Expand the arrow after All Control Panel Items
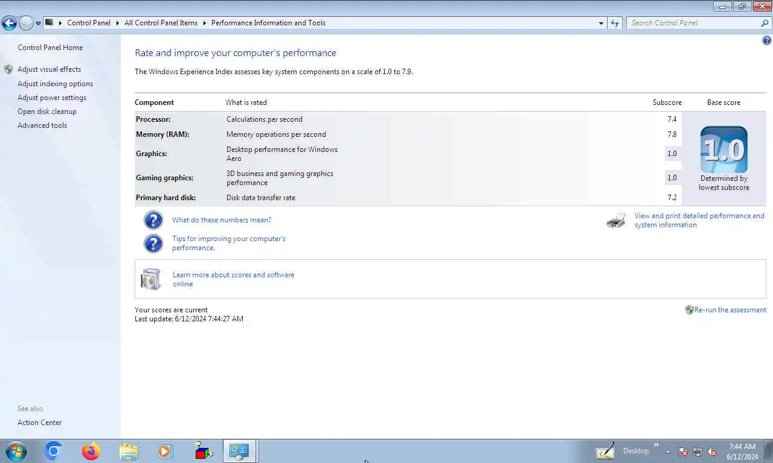Screen dimensions: 773x463 204,23
